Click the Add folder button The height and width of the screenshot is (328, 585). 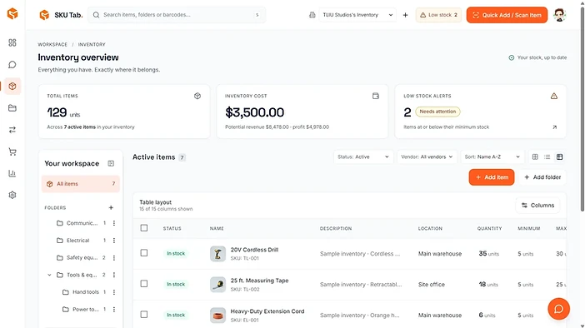(x=542, y=177)
